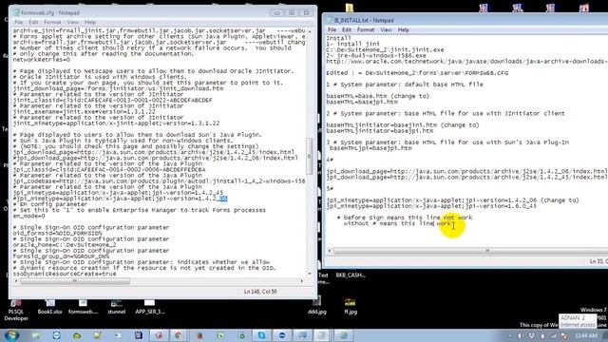Viewport: 608px width, 342px height.
Task: Open Skype from taskbar
Action: click(262, 335)
